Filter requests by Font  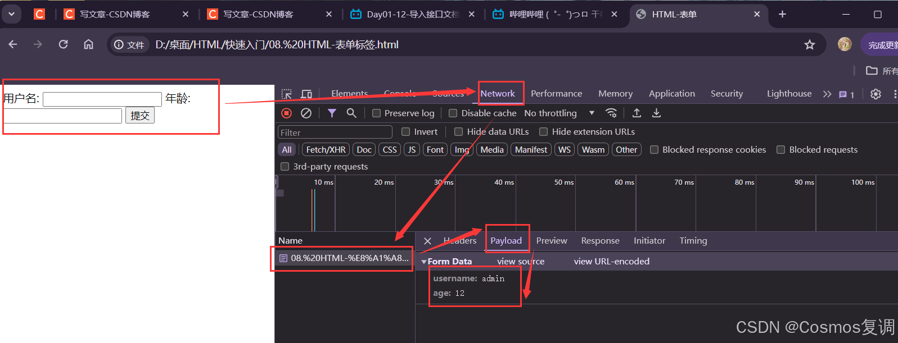(x=435, y=149)
